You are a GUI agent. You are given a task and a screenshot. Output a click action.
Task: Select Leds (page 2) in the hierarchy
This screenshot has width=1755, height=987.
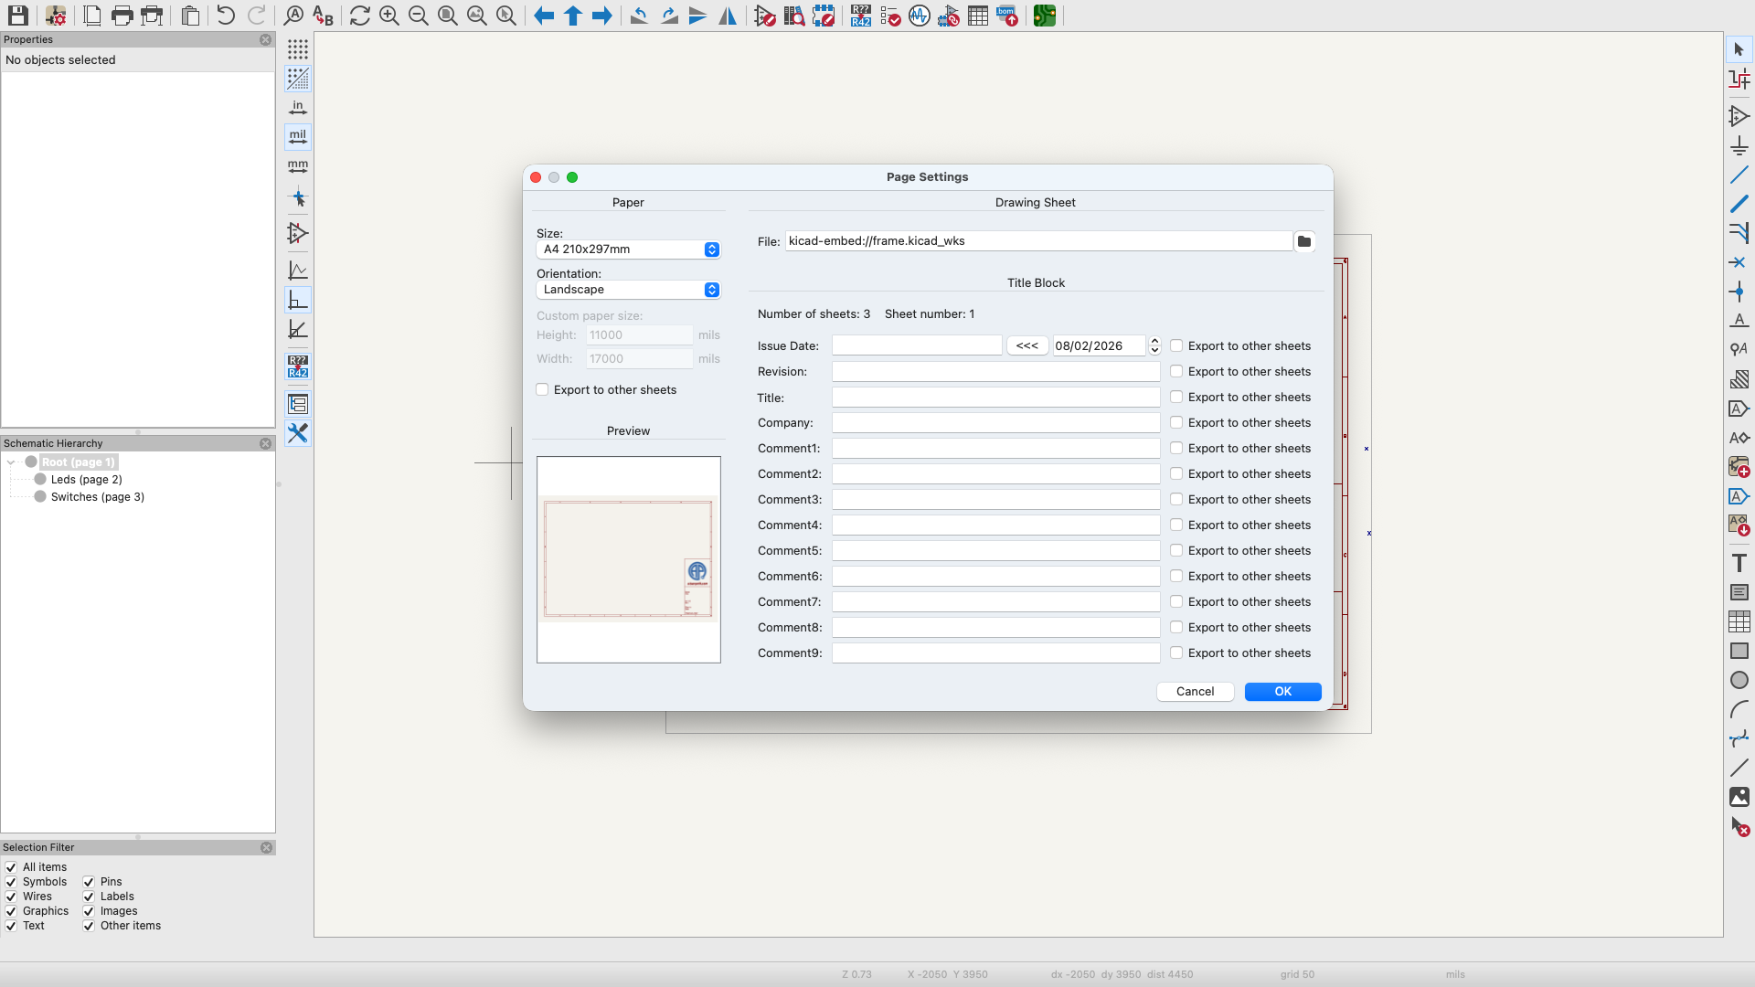pyautogui.click(x=86, y=480)
